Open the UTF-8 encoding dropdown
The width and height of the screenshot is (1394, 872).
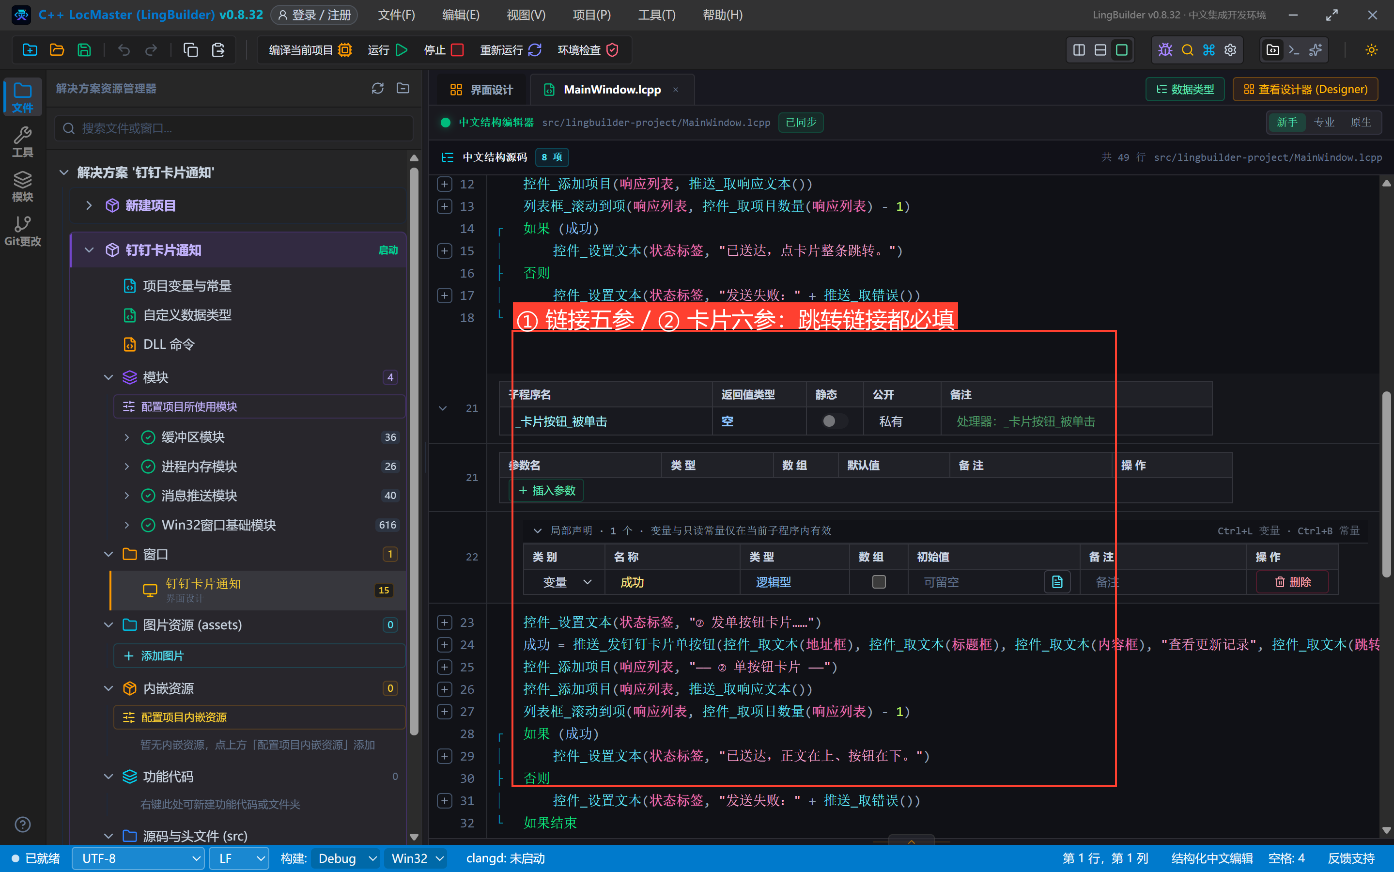tap(139, 858)
